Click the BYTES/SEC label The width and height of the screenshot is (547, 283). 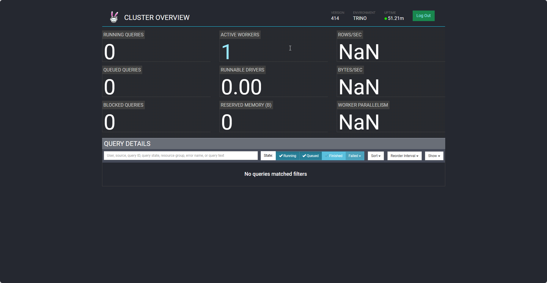pyautogui.click(x=350, y=70)
